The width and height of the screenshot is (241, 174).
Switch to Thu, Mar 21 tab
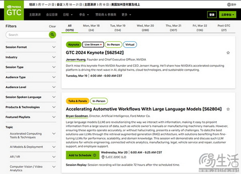coord(174,28)
